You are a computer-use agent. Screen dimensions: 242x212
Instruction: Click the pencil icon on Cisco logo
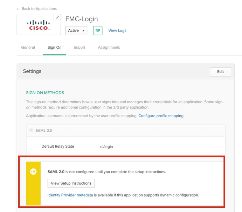tap(57, 17)
